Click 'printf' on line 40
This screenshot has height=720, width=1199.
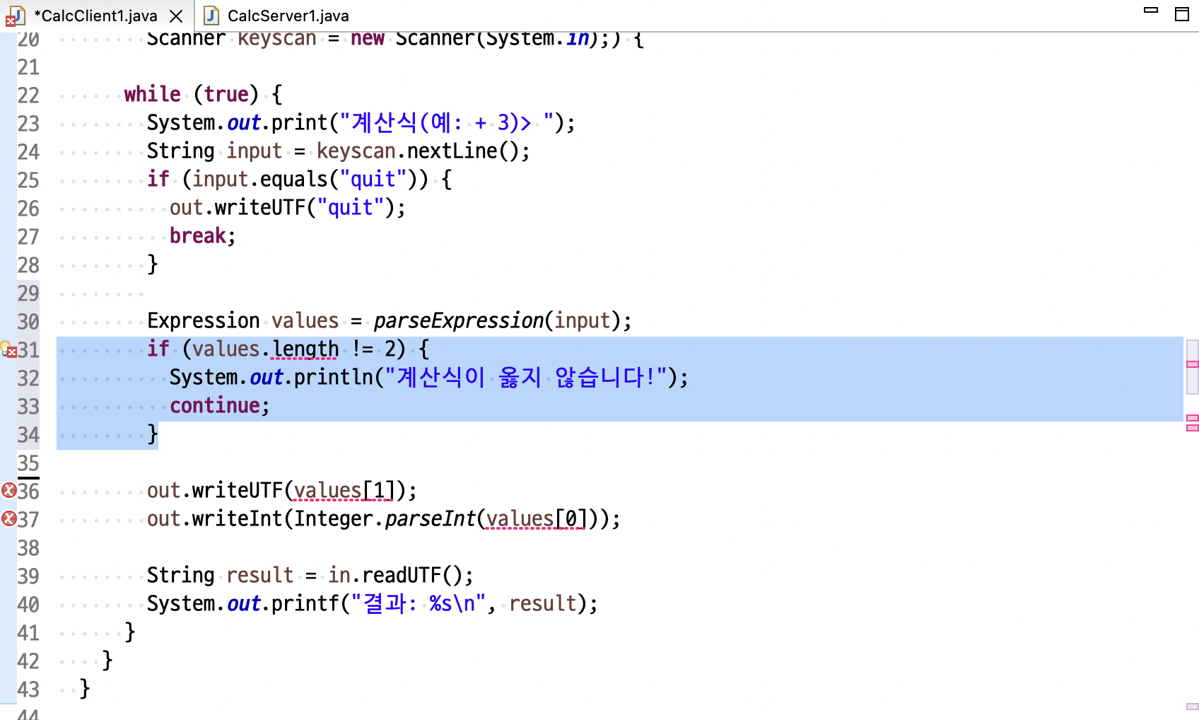[305, 603]
